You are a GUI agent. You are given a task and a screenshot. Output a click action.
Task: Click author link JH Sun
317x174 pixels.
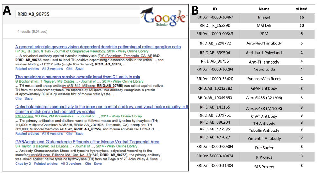point(33,51)
